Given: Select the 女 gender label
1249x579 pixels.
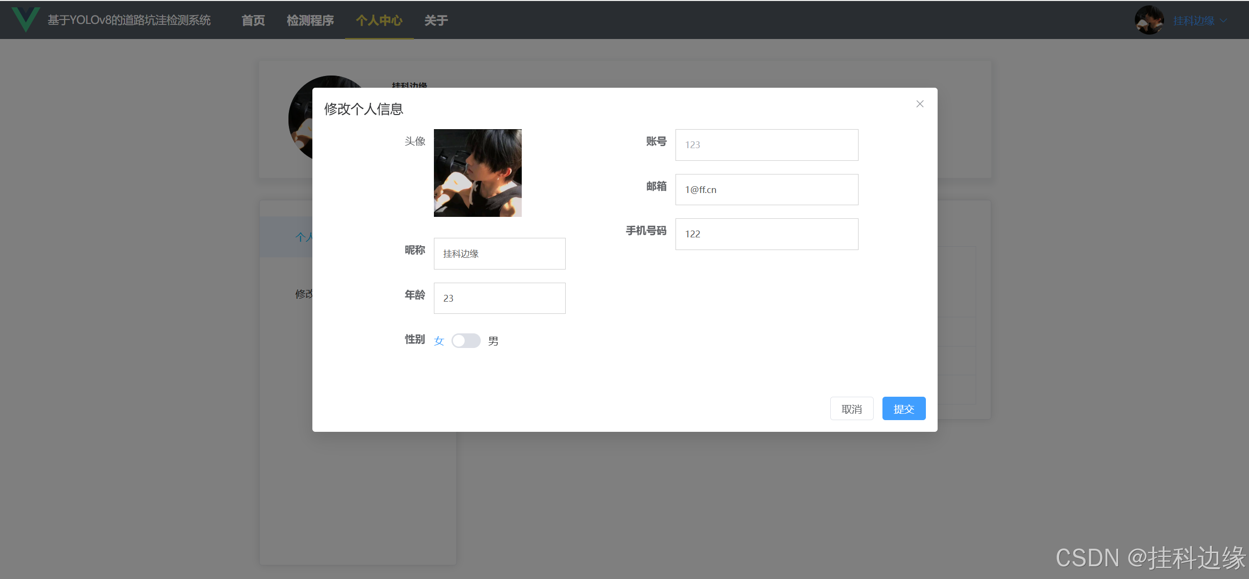Looking at the screenshot, I should pyautogui.click(x=439, y=341).
